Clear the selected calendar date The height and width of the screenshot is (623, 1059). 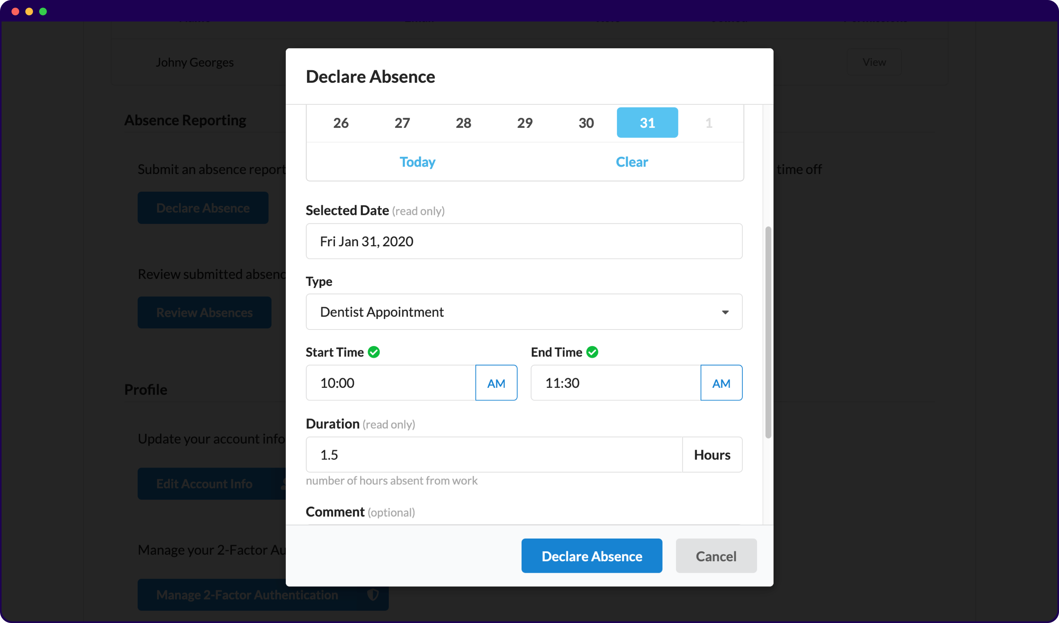point(632,162)
